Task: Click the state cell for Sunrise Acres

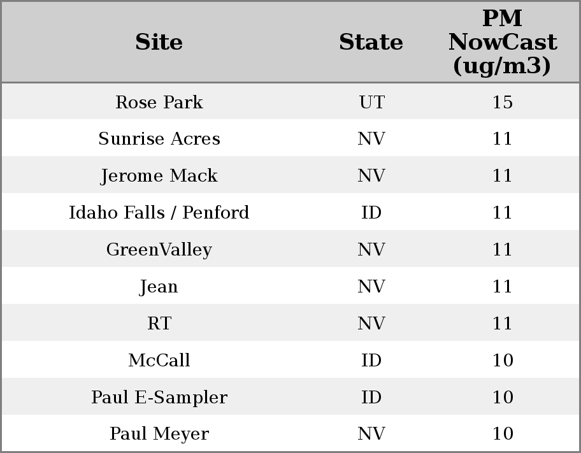Action: click(371, 139)
